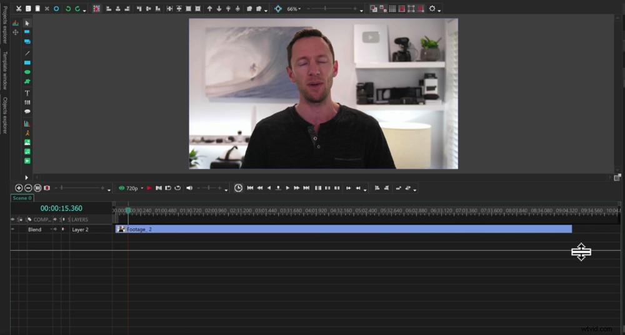Click the Play button in playback controls
The image size is (625, 335).
[287, 188]
